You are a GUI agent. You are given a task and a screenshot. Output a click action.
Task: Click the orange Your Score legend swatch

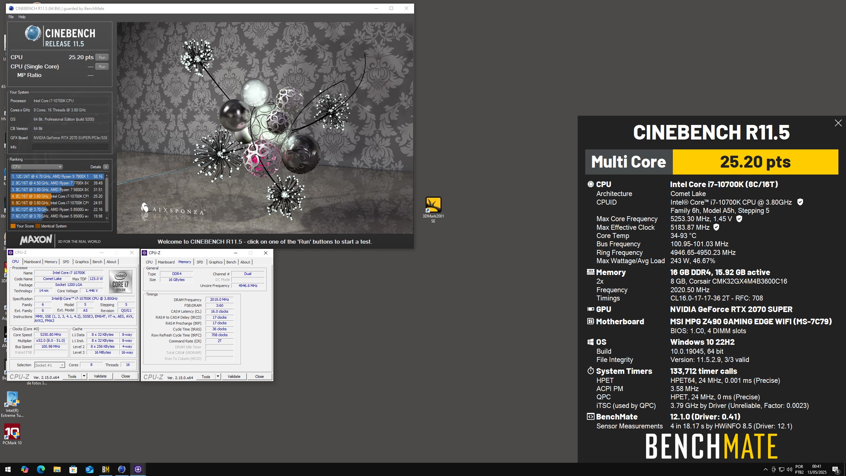point(13,226)
